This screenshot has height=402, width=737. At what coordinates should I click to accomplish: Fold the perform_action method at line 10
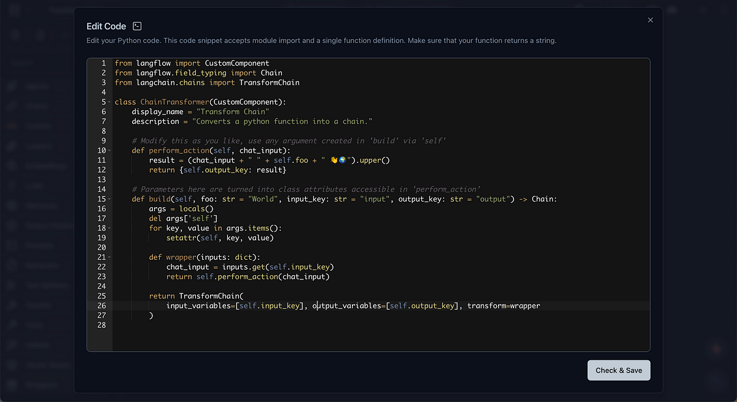[x=109, y=150]
